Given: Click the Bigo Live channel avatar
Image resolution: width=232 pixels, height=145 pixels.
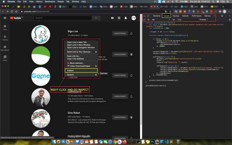Looking at the screenshot, I should tap(41, 34).
